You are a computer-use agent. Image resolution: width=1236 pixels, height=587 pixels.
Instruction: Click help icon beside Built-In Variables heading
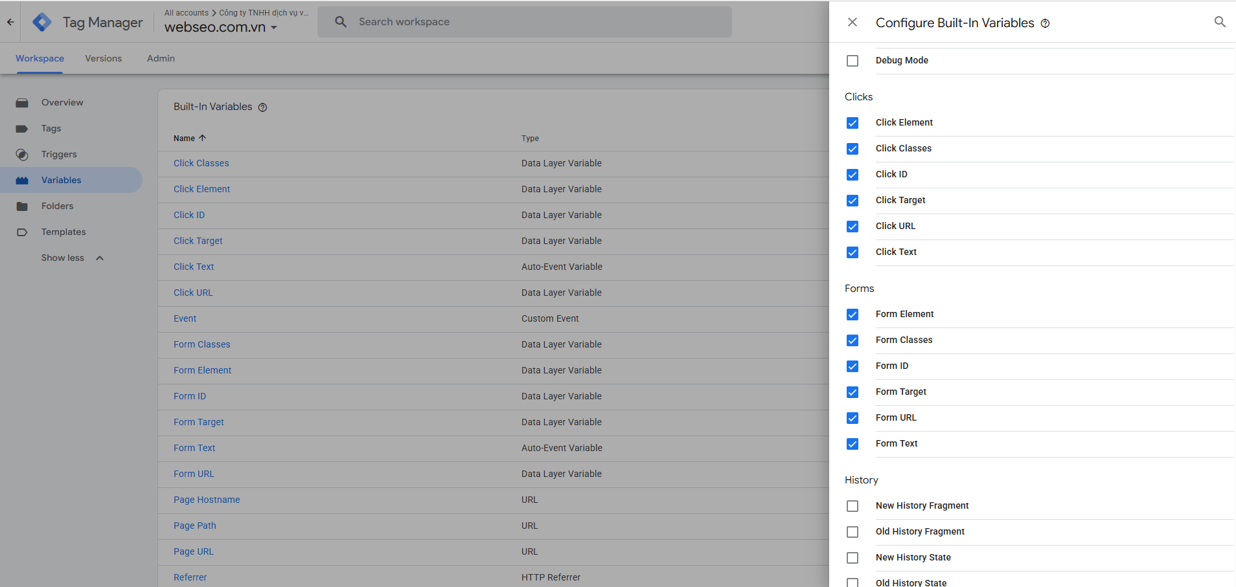coord(262,107)
